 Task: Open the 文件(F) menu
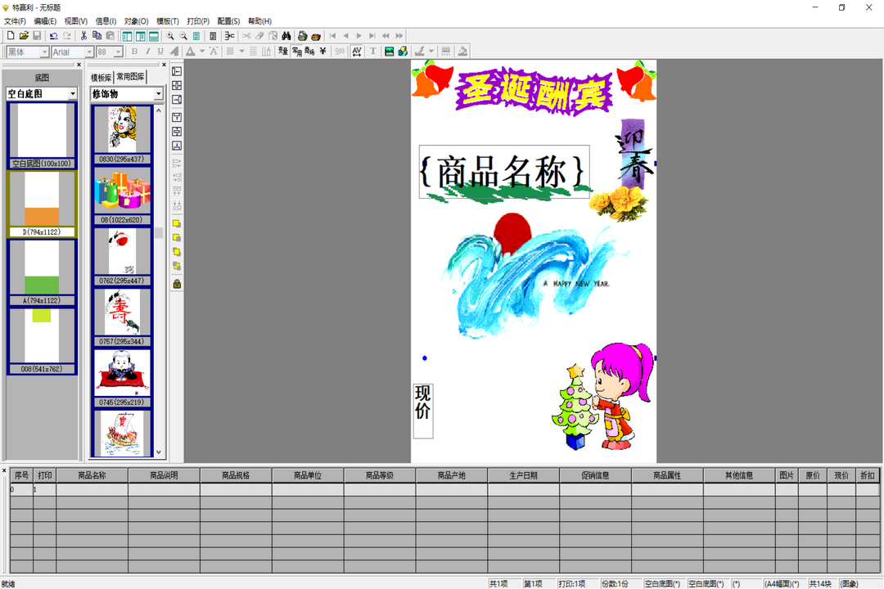click(15, 21)
